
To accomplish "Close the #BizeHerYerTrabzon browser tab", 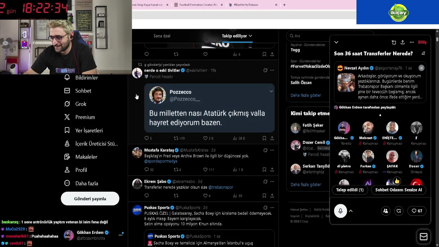I will tap(276, 5).
